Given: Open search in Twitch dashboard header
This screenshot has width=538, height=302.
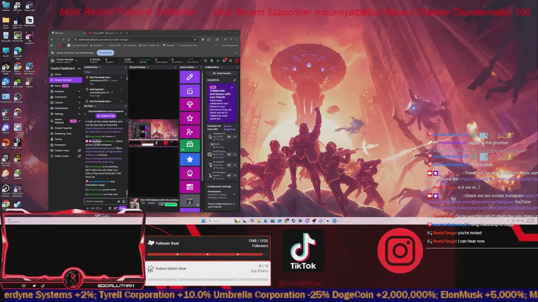Looking at the screenshot, I should click(x=206, y=60).
